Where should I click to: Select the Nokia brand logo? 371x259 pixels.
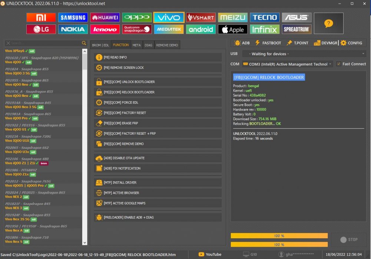(73, 29)
